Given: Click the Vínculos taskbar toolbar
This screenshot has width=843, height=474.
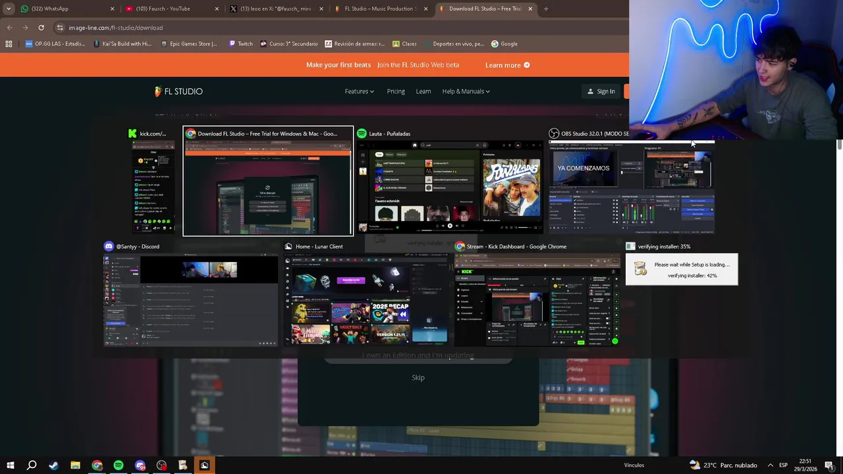Looking at the screenshot, I should pyautogui.click(x=634, y=465).
